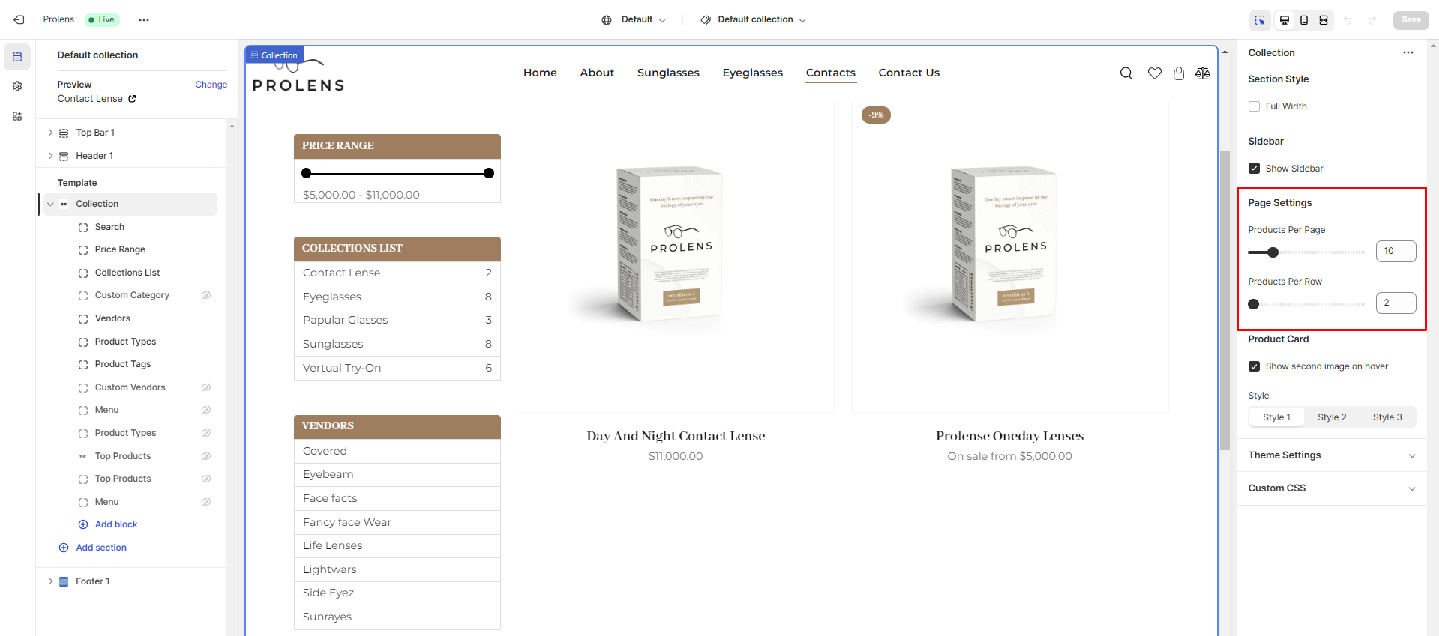Click the search icon in store header
Viewport: 1439px width, 636px height.
(x=1126, y=73)
